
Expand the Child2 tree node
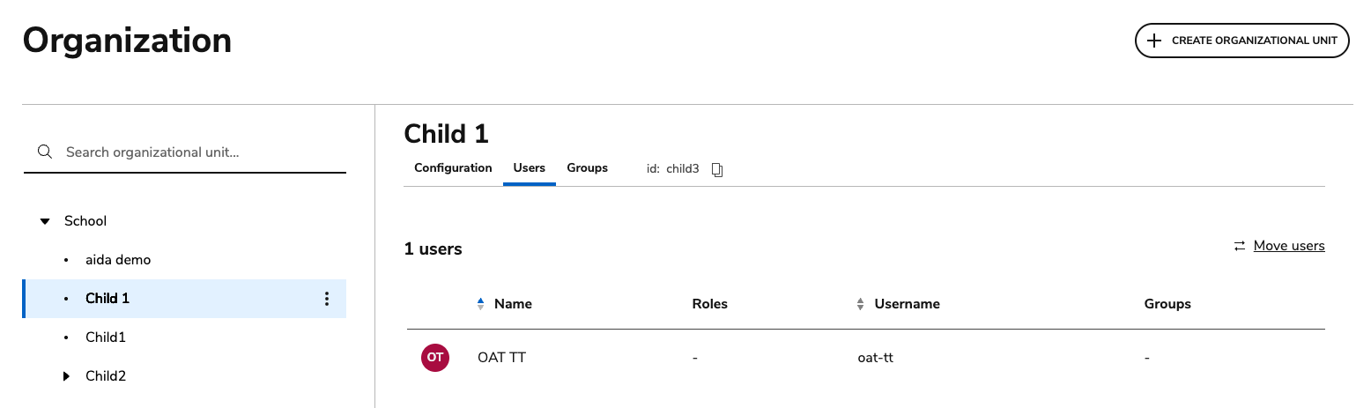(66, 376)
